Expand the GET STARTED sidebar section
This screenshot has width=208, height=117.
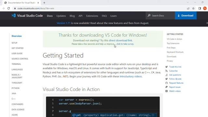tap(18, 48)
